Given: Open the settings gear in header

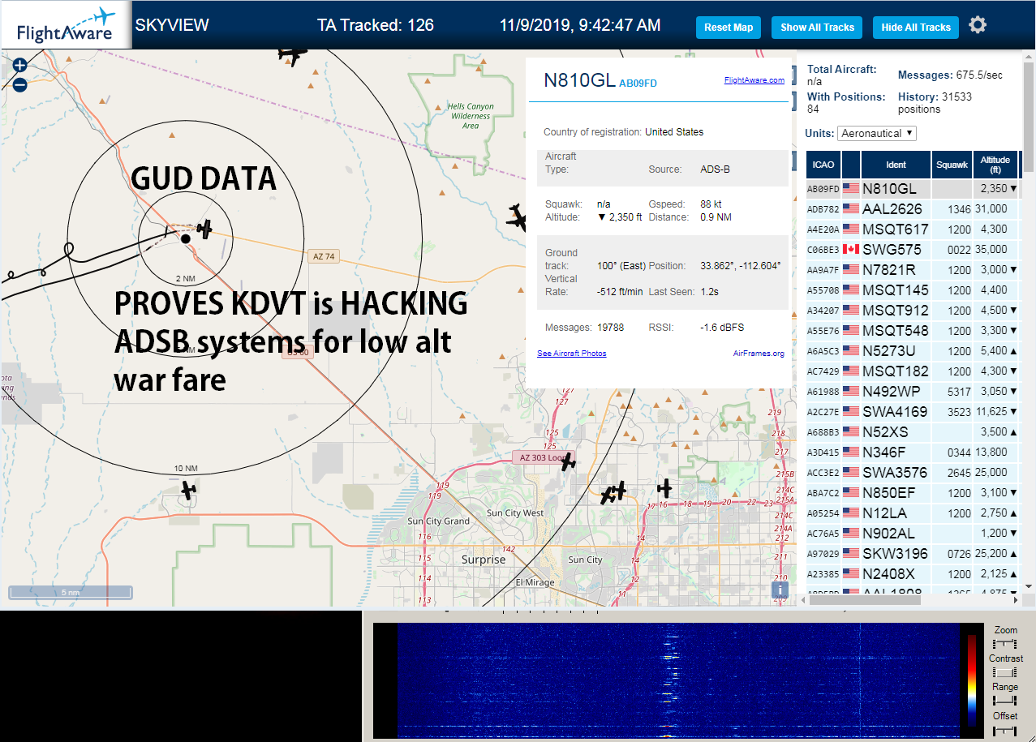Looking at the screenshot, I should tap(978, 25).
